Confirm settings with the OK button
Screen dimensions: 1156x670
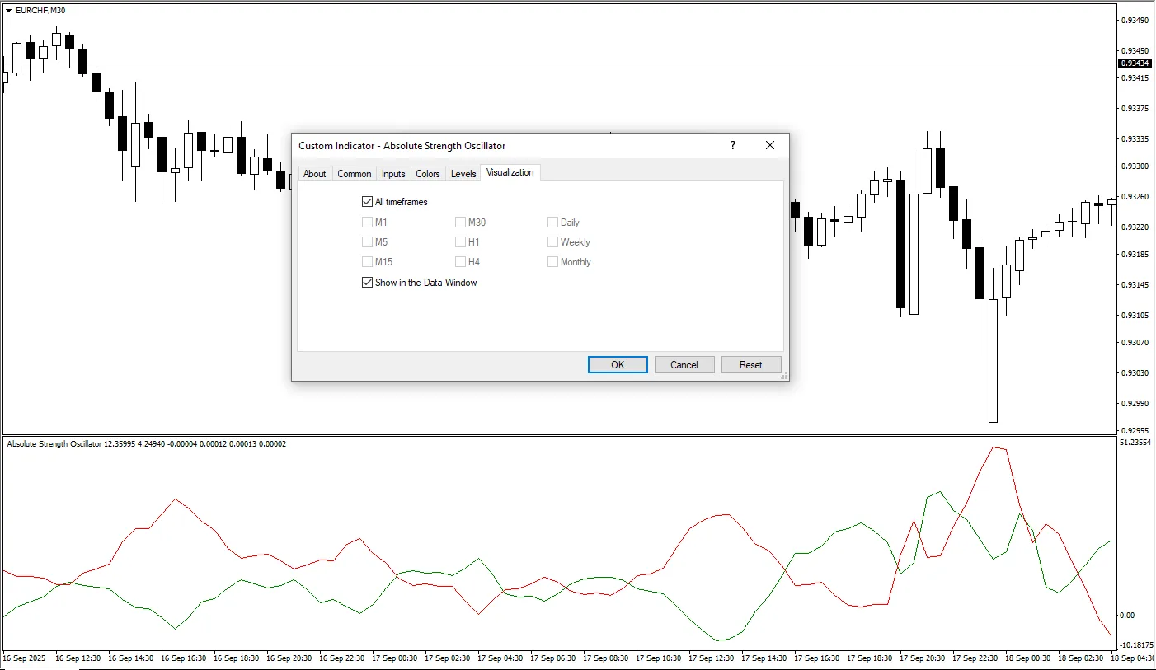click(617, 364)
